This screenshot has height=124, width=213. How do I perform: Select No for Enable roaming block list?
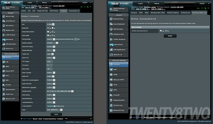(x=166, y=31)
